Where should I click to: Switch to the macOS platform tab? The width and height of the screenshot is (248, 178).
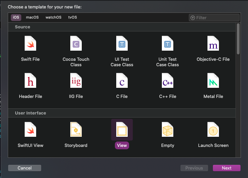tap(32, 18)
